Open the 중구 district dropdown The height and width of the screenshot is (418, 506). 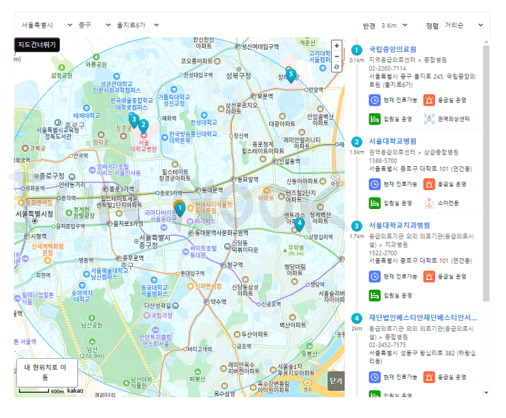tap(94, 25)
